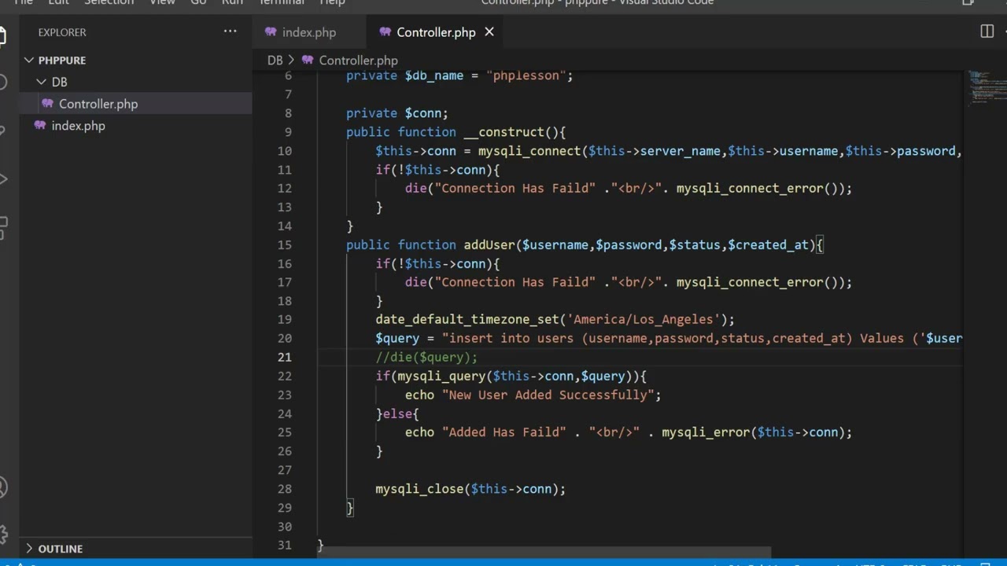1007x566 pixels.
Task: Click the EXPLORER panel title
Action: pos(62,32)
